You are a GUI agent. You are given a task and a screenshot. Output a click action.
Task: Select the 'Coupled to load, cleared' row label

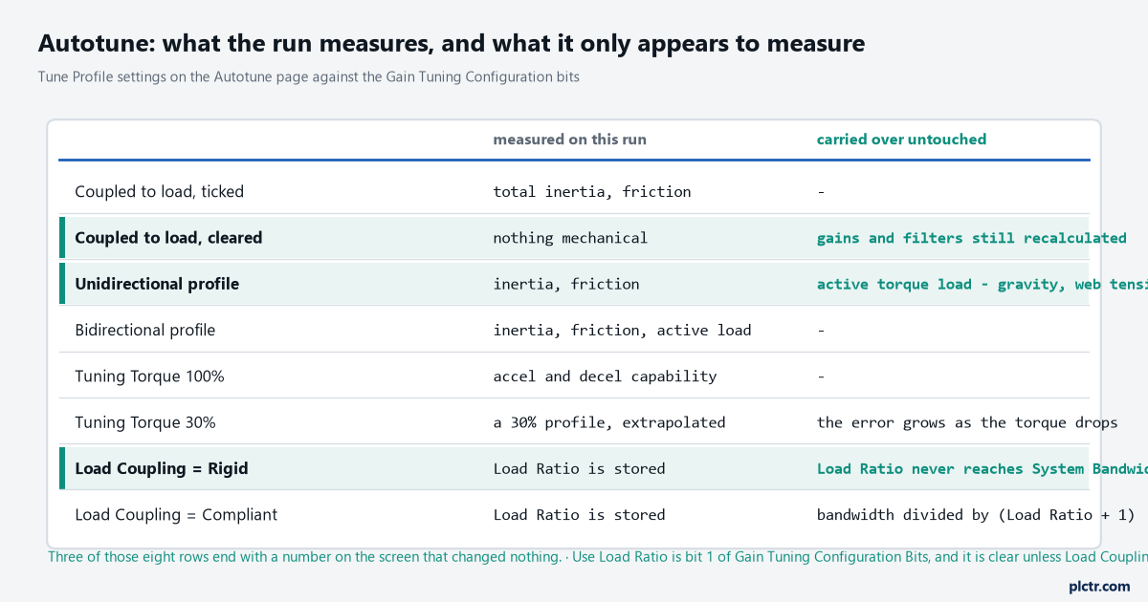pyautogui.click(x=168, y=238)
